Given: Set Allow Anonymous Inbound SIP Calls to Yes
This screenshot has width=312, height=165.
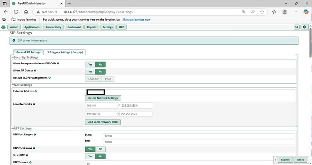Looking at the screenshot, I should click(x=90, y=64).
